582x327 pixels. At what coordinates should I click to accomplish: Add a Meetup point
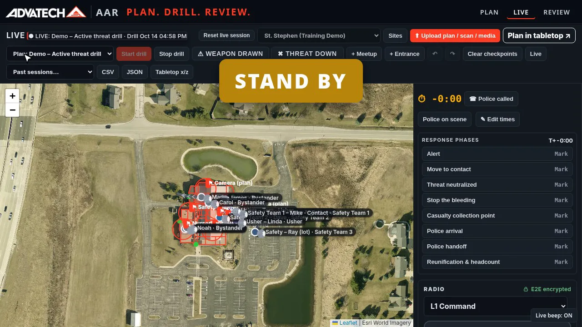[x=364, y=54]
